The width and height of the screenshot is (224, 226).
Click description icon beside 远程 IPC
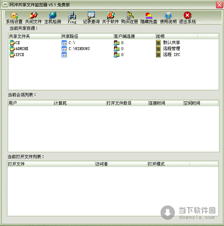click(x=158, y=55)
